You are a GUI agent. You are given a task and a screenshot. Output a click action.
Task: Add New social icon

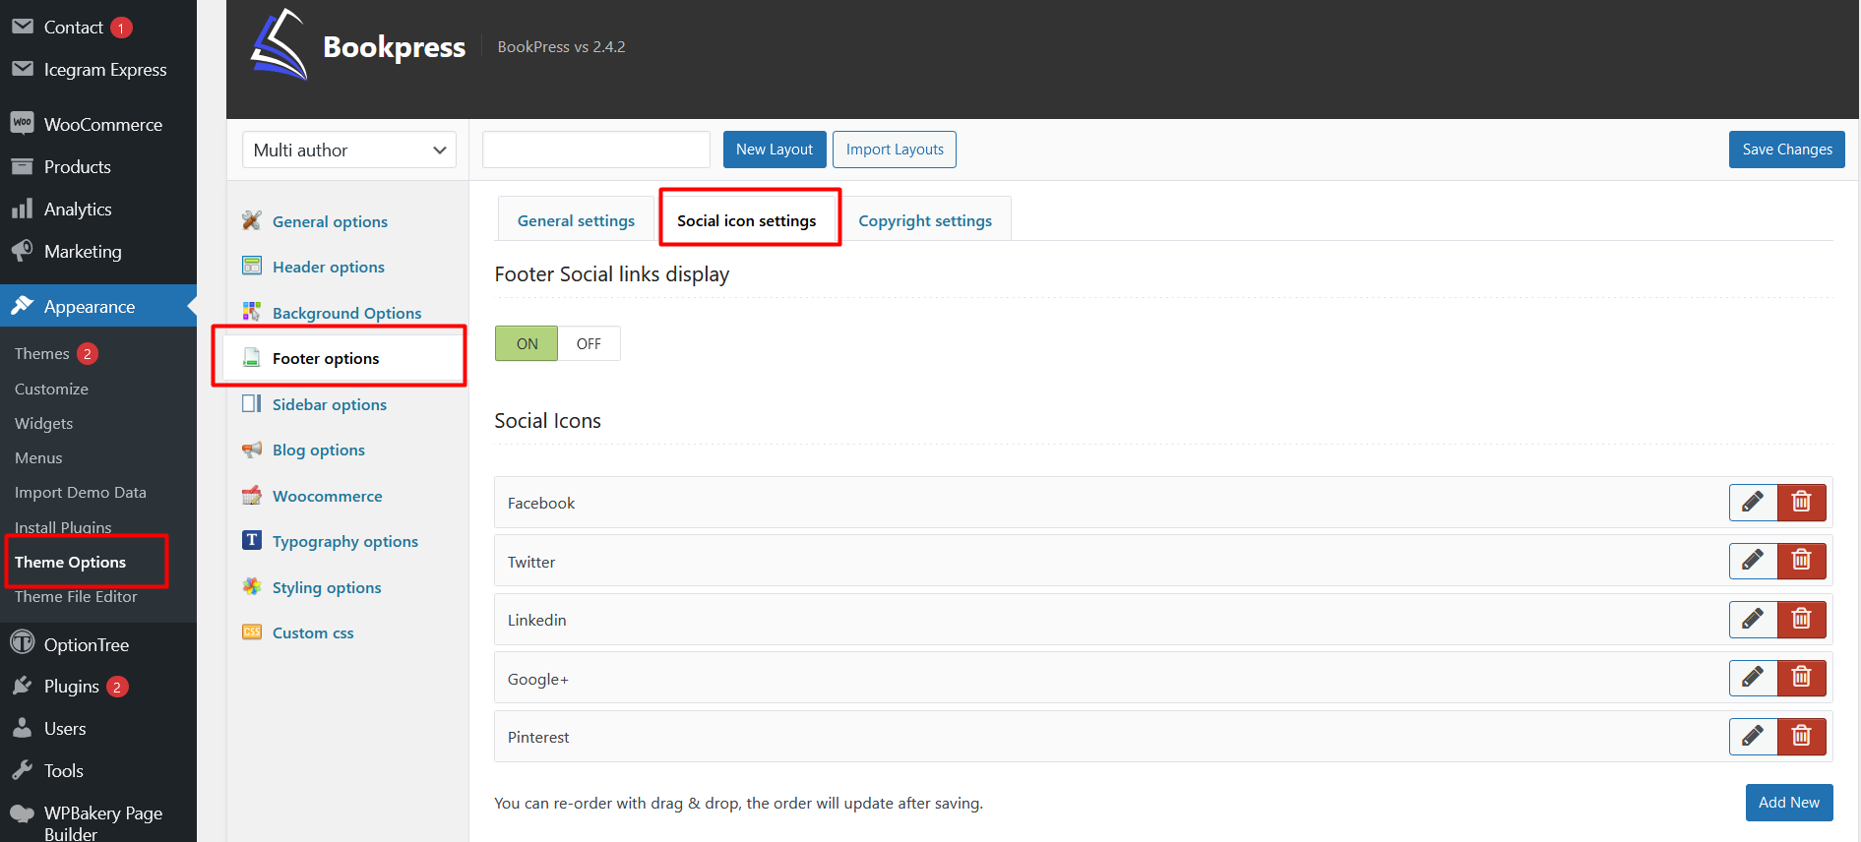point(1789,803)
